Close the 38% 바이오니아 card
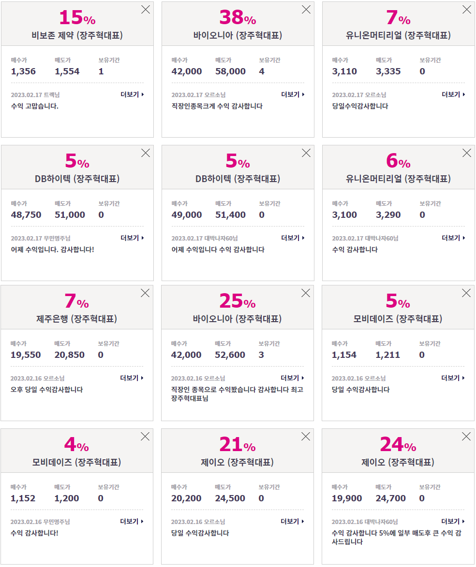 click(x=306, y=10)
